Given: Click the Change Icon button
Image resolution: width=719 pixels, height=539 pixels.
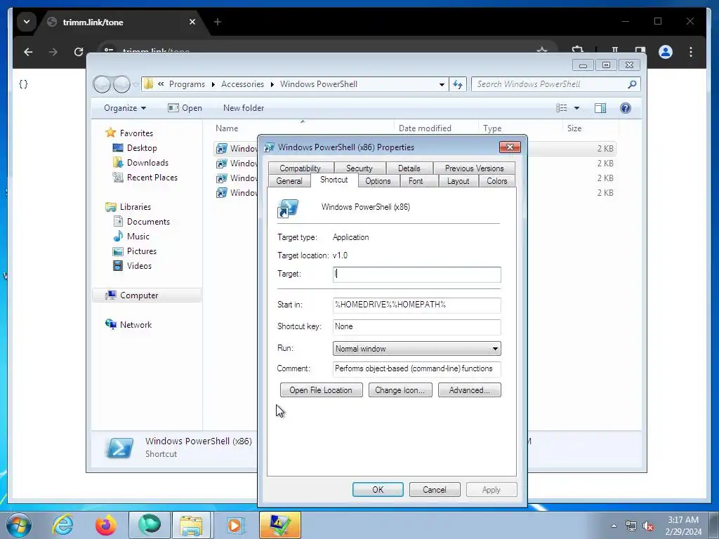Looking at the screenshot, I should 400,390.
